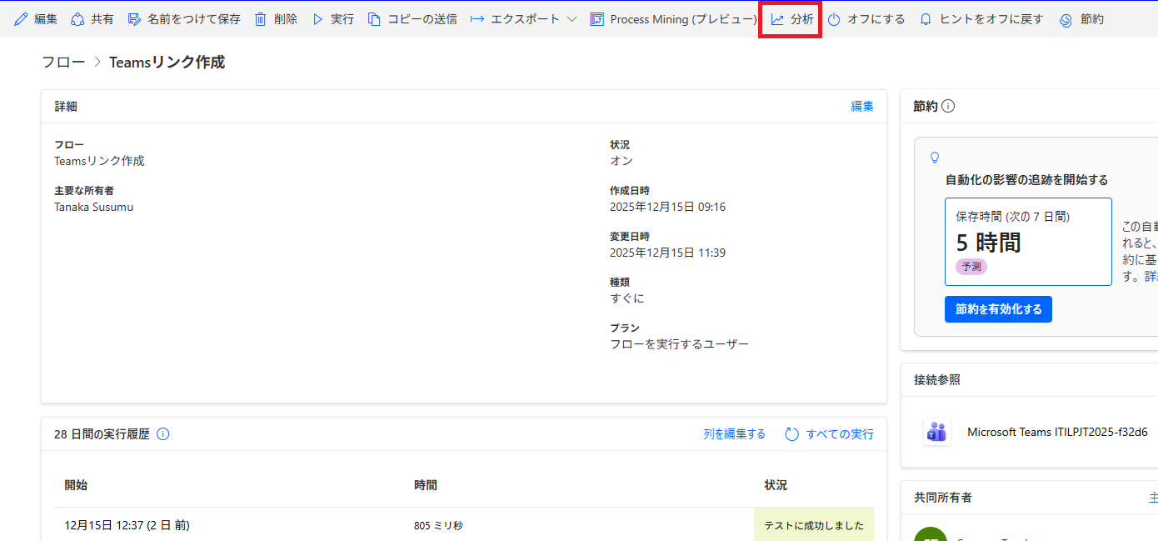Click the Microsoft Teams connection icon

(x=937, y=432)
